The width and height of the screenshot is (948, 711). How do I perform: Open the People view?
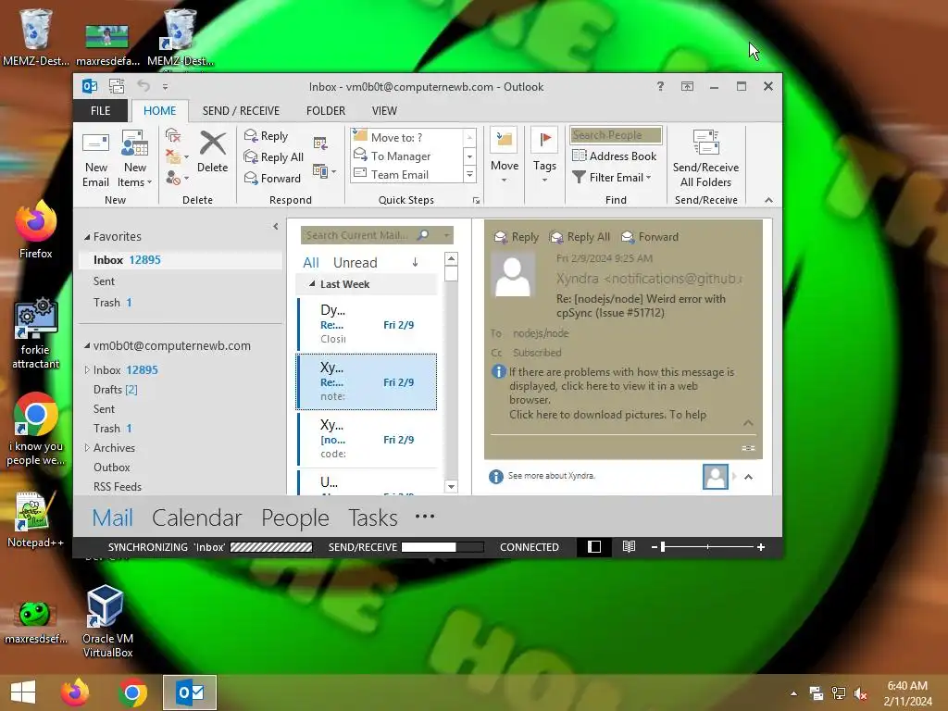(295, 518)
